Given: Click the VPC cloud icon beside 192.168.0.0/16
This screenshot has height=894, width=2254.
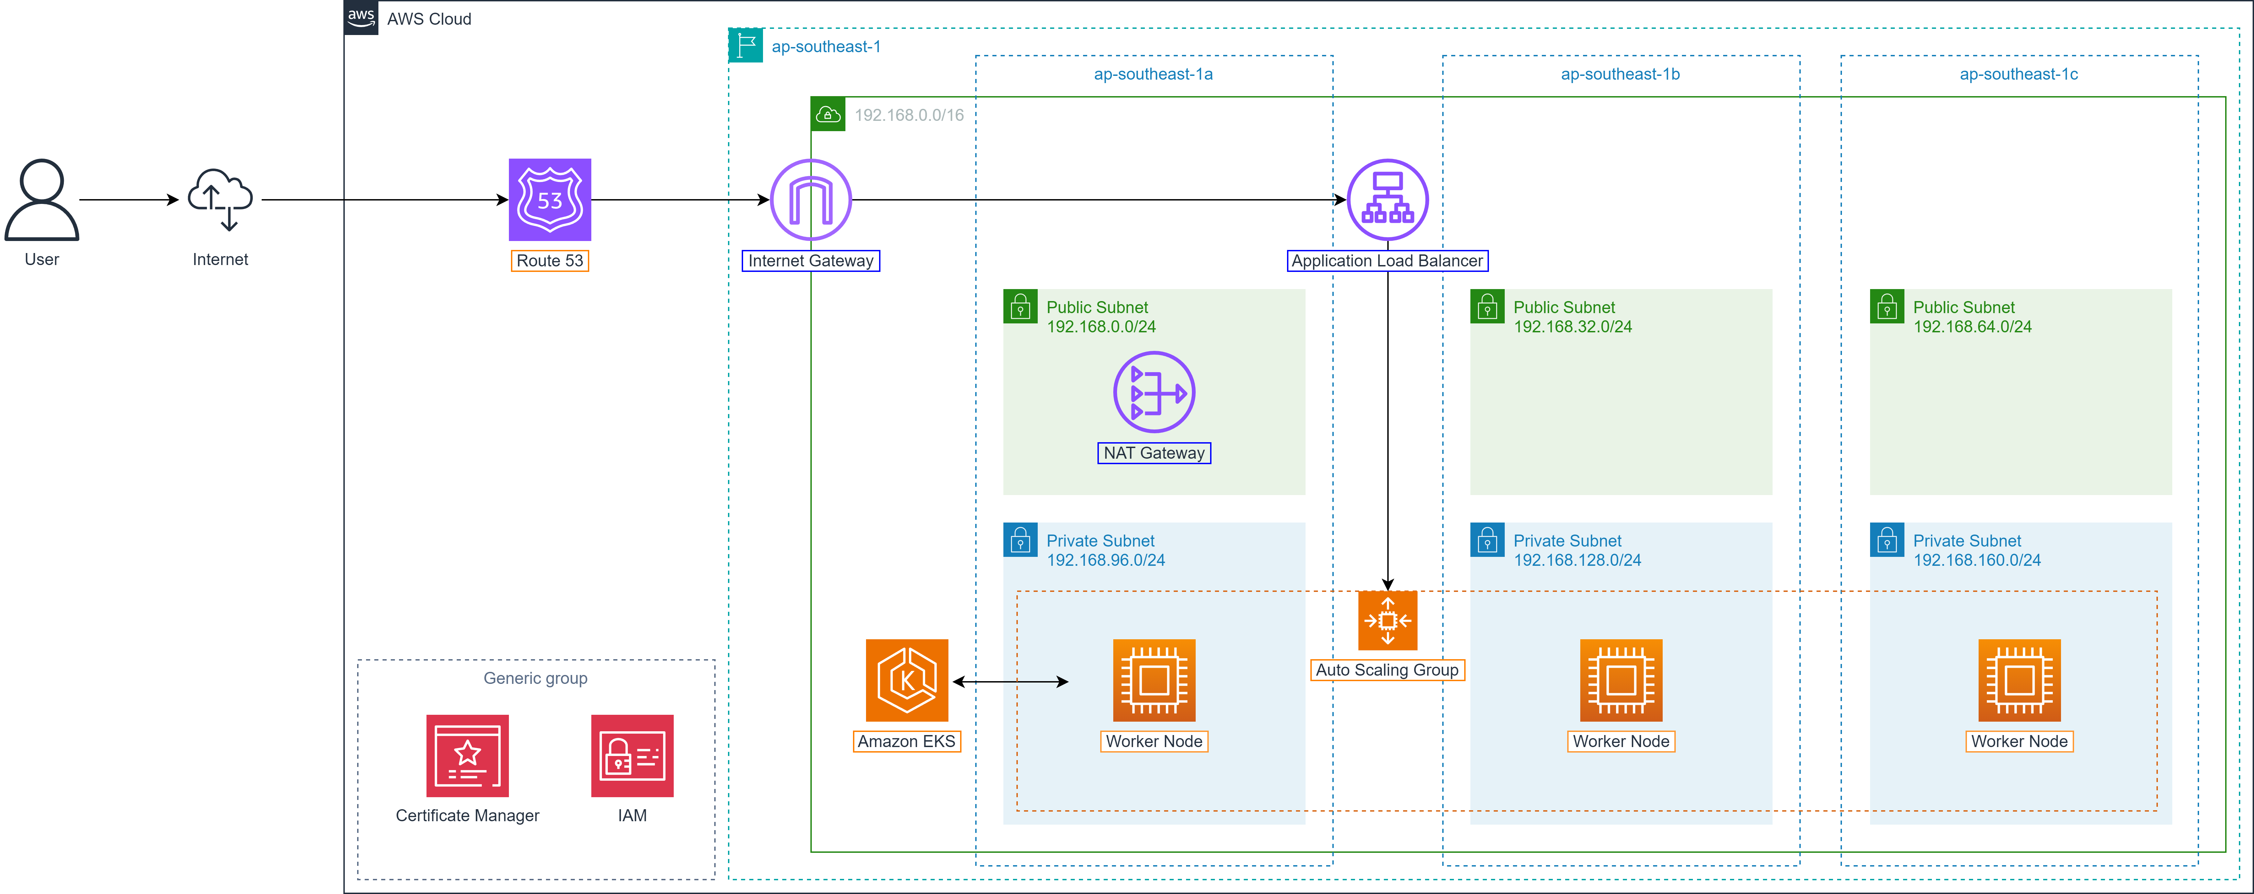Looking at the screenshot, I should click(x=828, y=115).
